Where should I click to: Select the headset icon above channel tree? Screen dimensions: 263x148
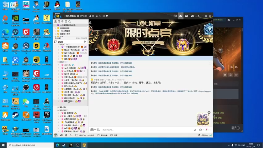point(59,21)
